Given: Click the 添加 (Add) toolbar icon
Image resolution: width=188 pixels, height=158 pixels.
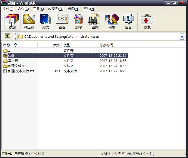Looking at the screenshot, I should pyautogui.click(x=12, y=21).
